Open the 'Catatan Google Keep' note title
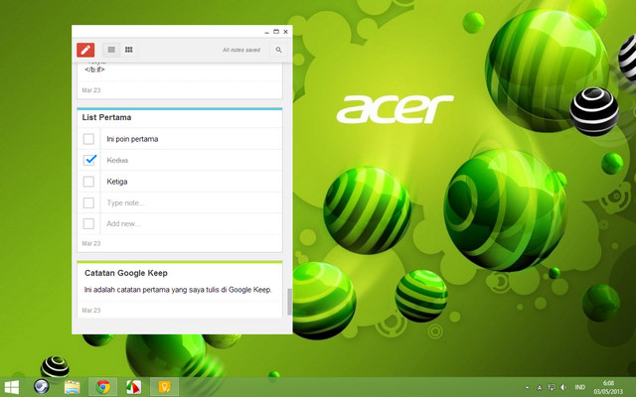636x397 pixels. point(126,273)
